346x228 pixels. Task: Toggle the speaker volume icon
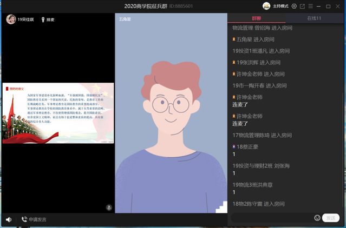[9, 219]
